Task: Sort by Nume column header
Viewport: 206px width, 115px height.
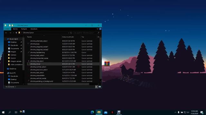Action: (x=29, y=37)
